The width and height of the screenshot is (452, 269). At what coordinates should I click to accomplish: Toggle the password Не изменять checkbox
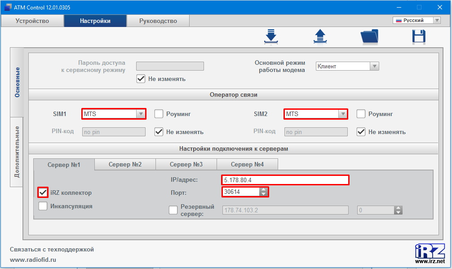tap(141, 79)
